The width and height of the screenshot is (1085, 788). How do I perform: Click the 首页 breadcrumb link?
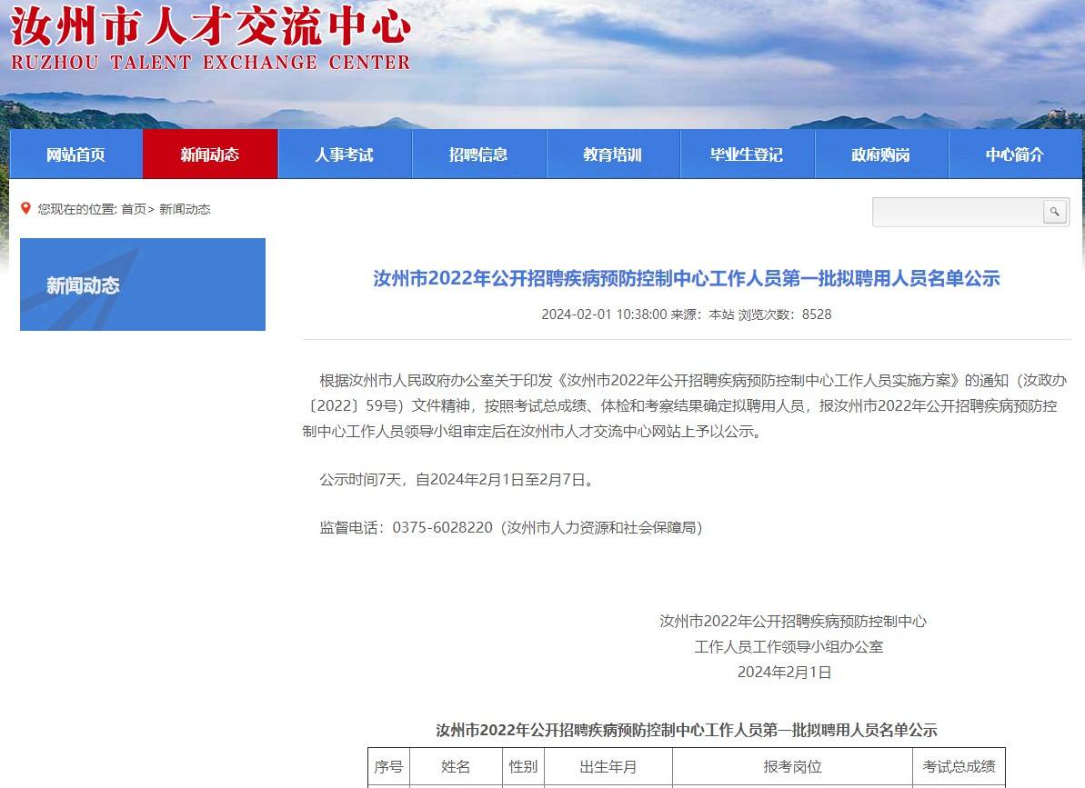(134, 209)
